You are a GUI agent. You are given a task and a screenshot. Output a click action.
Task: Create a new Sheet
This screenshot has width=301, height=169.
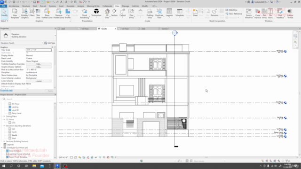[195, 13]
